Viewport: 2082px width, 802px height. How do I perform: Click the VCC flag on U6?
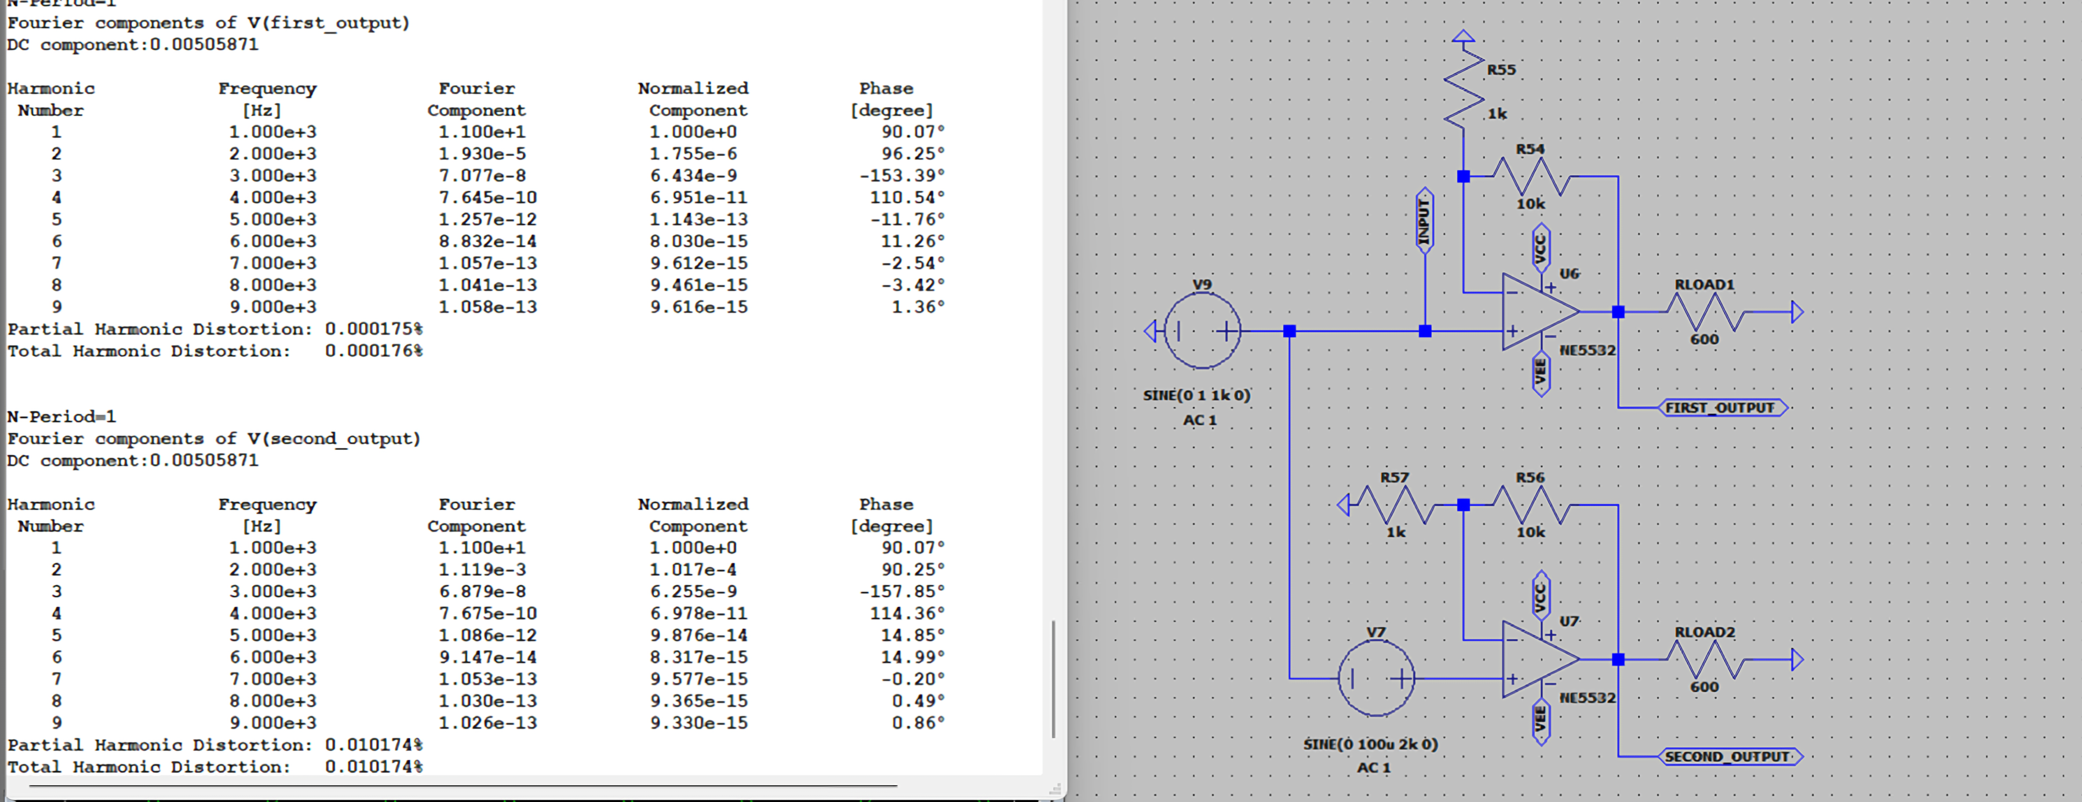click(1541, 249)
